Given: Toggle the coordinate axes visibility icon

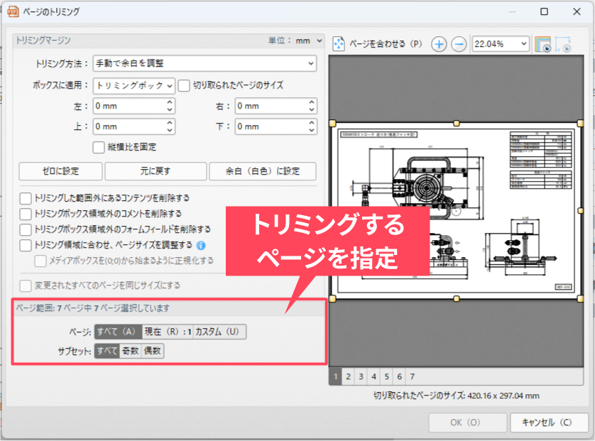Looking at the screenshot, I should click(x=563, y=44).
